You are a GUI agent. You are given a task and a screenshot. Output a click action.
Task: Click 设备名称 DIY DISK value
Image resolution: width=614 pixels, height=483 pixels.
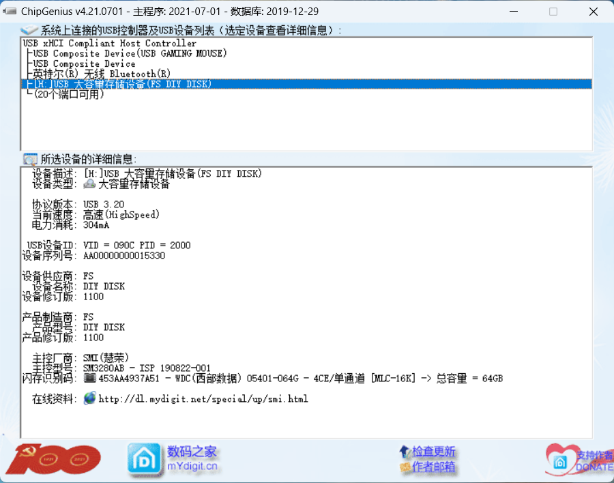click(104, 287)
